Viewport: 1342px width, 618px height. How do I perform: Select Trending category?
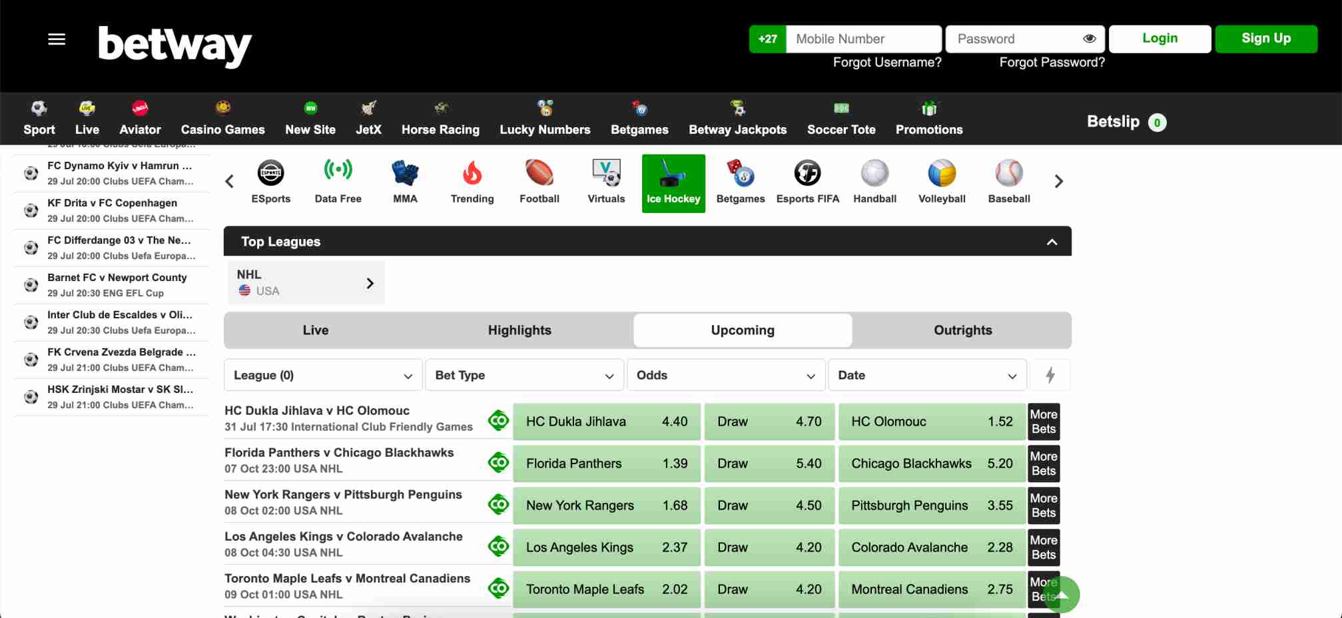(472, 183)
